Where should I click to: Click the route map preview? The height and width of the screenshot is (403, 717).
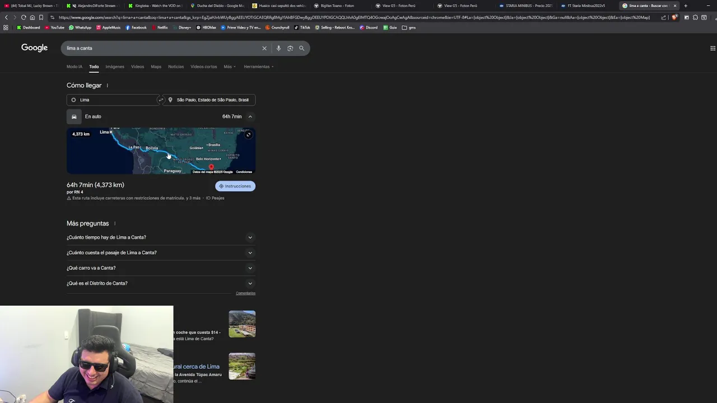coord(161,151)
